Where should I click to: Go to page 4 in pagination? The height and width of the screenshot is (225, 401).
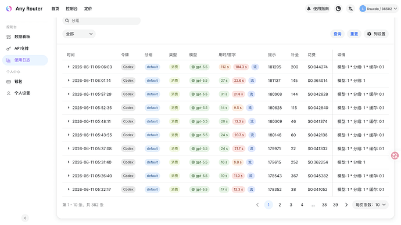[302, 205]
